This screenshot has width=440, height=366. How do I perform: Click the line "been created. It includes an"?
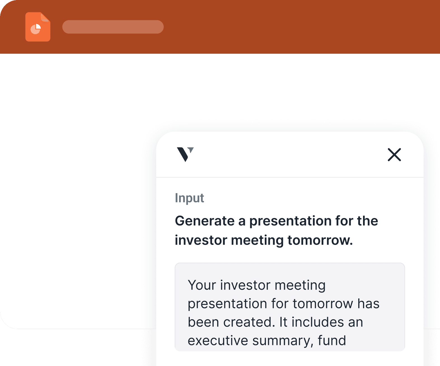[x=275, y=322]
